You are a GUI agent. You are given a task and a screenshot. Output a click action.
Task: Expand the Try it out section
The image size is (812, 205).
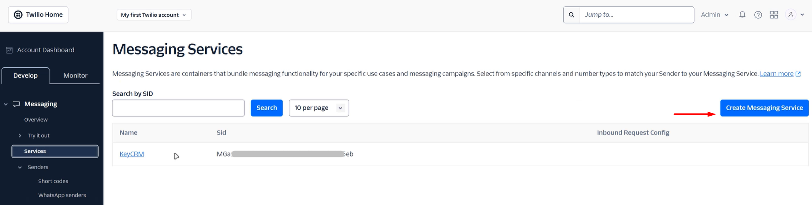point(20,136)
